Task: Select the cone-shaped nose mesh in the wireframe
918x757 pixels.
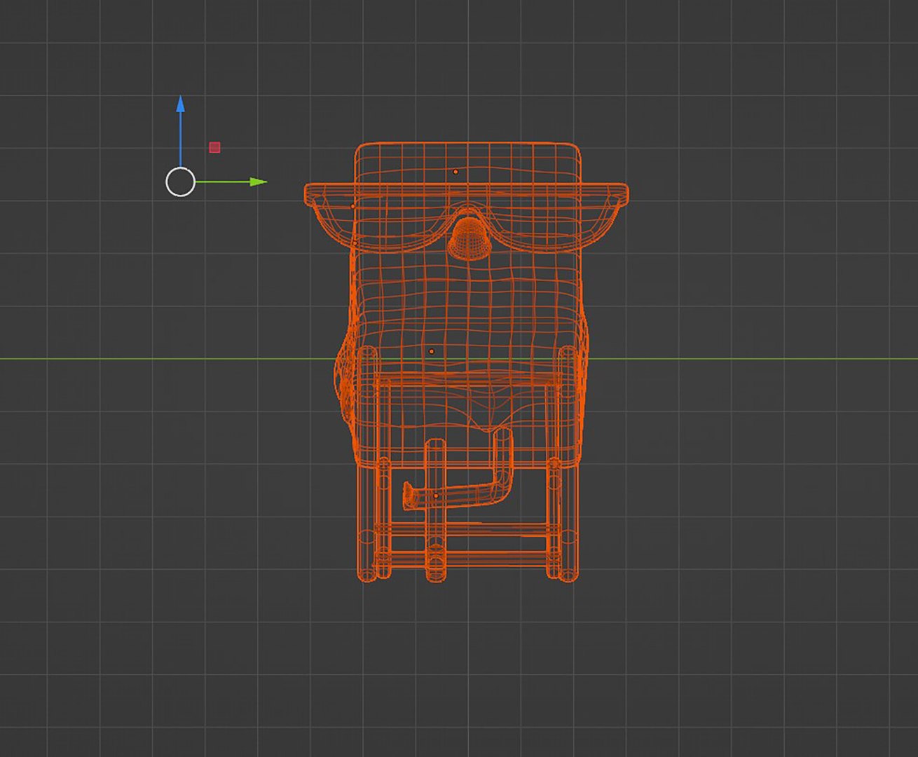Action: [470, 238]
